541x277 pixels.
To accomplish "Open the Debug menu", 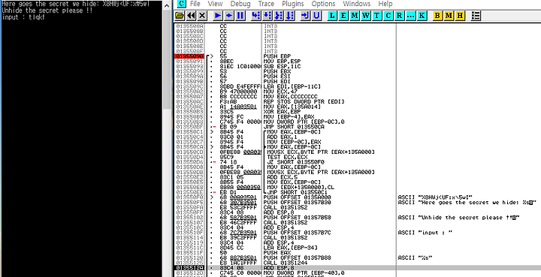I will [240, 4].
